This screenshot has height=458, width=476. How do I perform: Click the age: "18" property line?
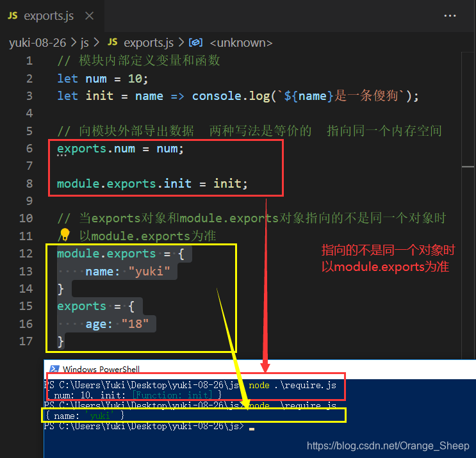coord(117,324)
